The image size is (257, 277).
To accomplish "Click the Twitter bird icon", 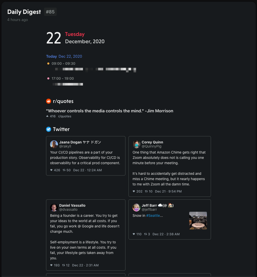I will (49, 129).
